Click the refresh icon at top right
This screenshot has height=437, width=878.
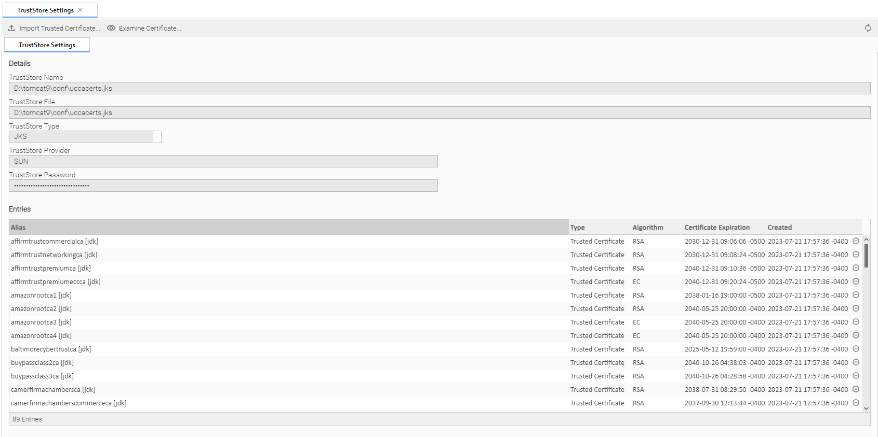[868, 28]
